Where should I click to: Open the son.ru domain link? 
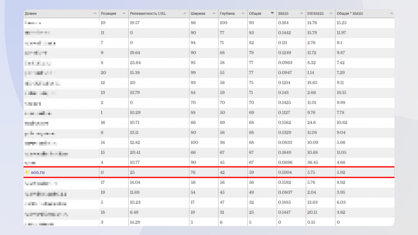coord(38,172)
